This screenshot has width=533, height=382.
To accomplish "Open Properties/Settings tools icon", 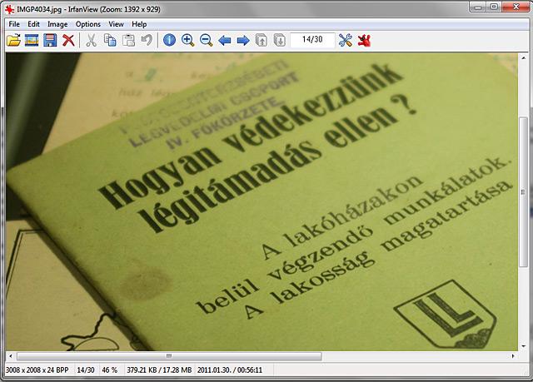I will (x=346, y=41).
